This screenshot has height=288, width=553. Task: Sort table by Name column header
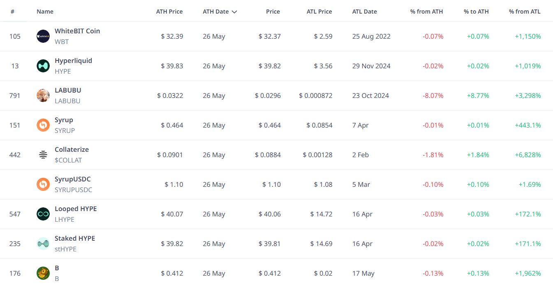pos(45,12)
